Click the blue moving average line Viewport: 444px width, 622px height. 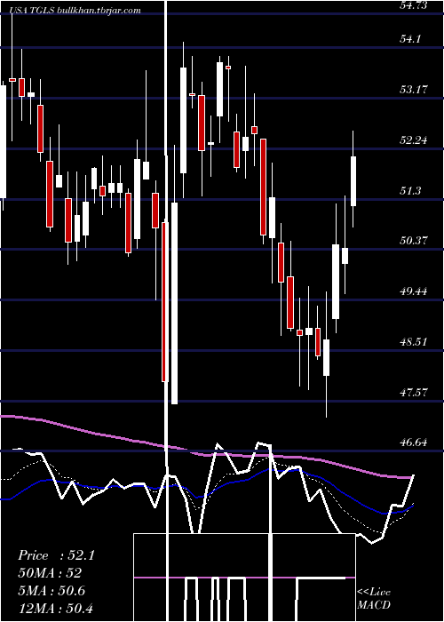click(x=206, y=490)
